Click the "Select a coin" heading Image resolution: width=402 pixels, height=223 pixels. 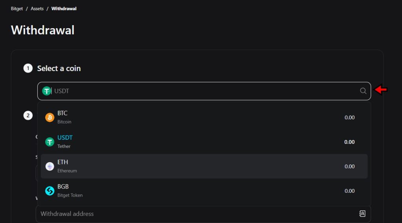click(59, 68)
